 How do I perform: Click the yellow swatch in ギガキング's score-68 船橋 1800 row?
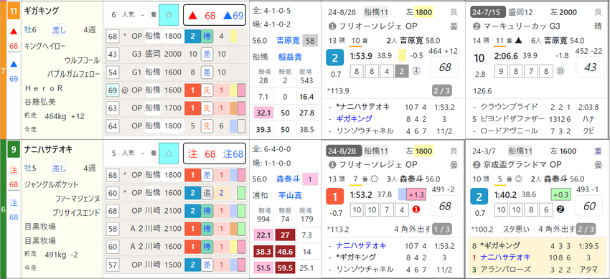(233, 37)
